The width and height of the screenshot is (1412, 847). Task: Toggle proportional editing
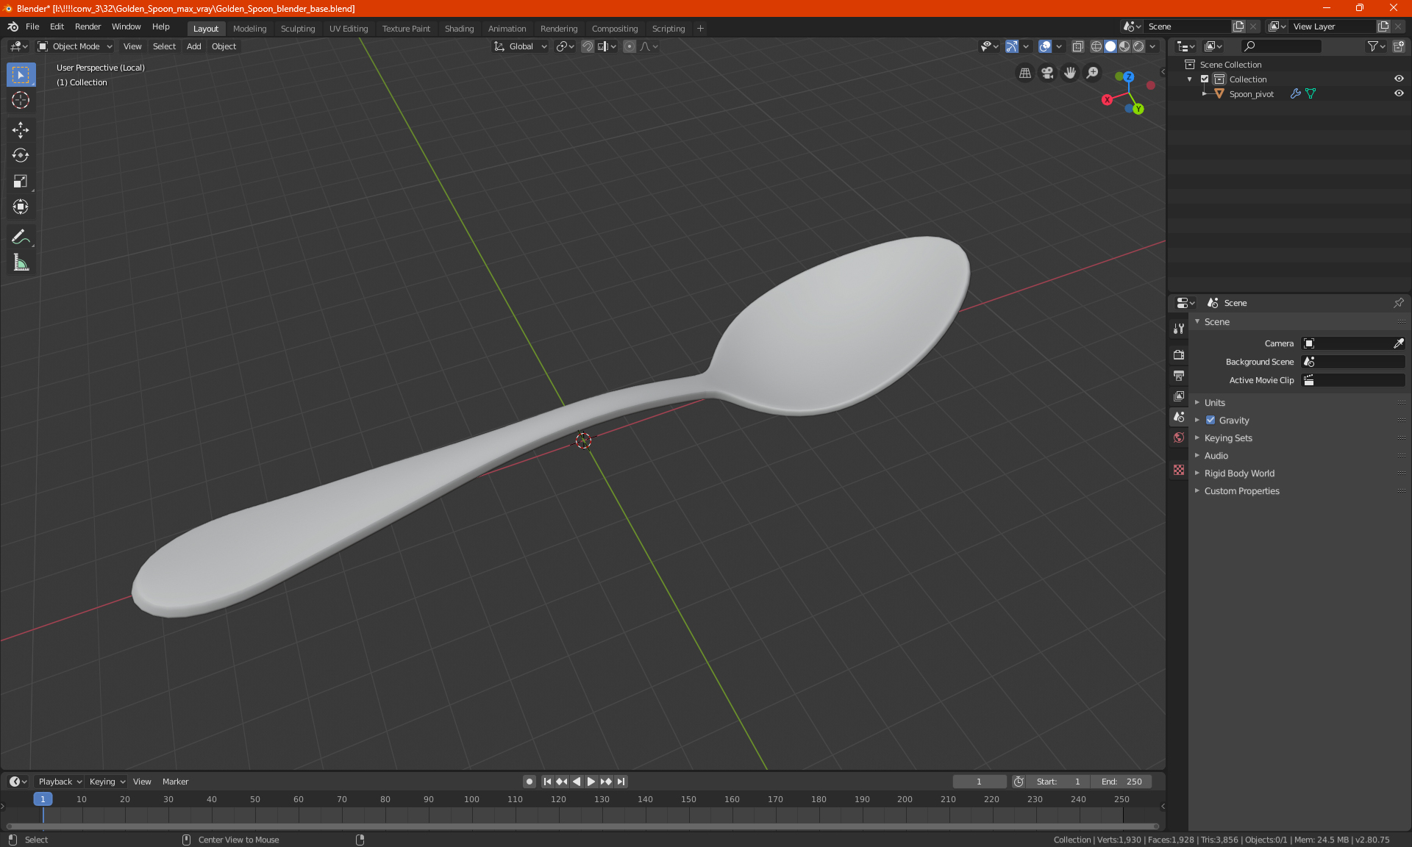630,46
